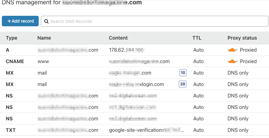This screenshot has height=138, width=269.
Task: Click priority badge 20 on MX record
Action: point(183,84)
